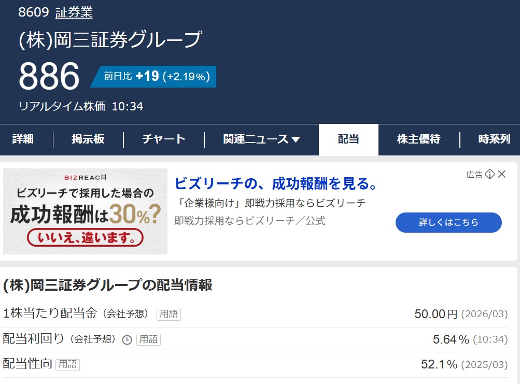Click the 即戦力採用ならビズリーチ／公式 ad source line
The height and width of the screenshot is (384, 520).
pos(250,221)
